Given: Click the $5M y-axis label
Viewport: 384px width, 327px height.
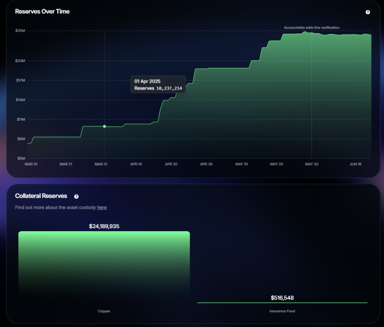Looking at the screenshot, I should (21, 158).
